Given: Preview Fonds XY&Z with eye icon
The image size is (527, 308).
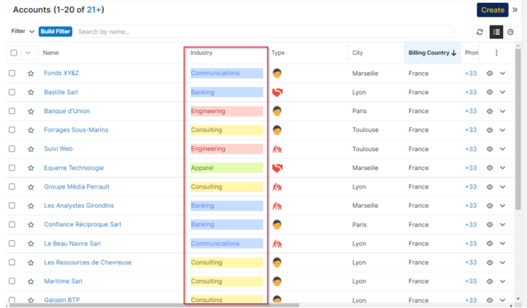Looking at the screenshot, I should coord(490,73).
